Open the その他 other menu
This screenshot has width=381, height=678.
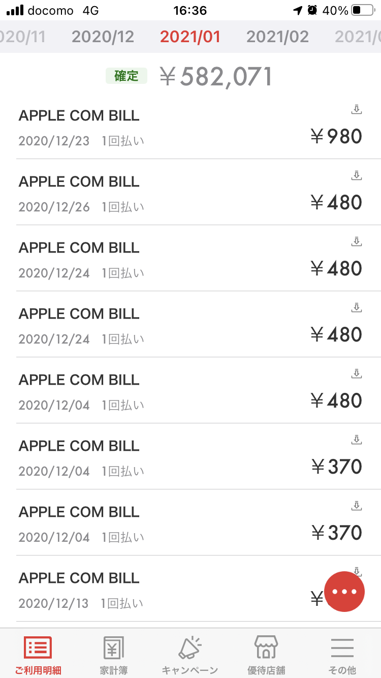pyautogui.click(x=342, y=655)
